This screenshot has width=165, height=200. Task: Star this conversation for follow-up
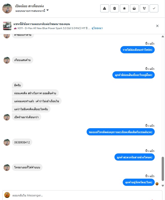click(x=124, y=8)
